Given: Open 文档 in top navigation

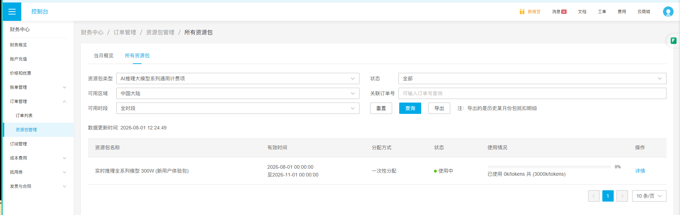Looking at the screenshot, I should pos(582,12).
